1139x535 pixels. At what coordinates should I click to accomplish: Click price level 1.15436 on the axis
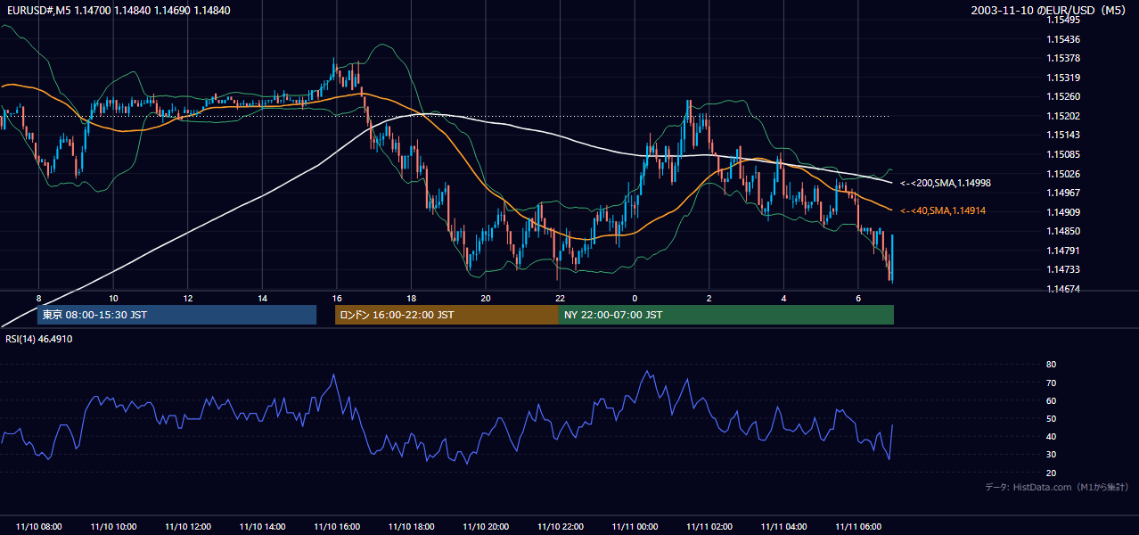coord(1064,39)
